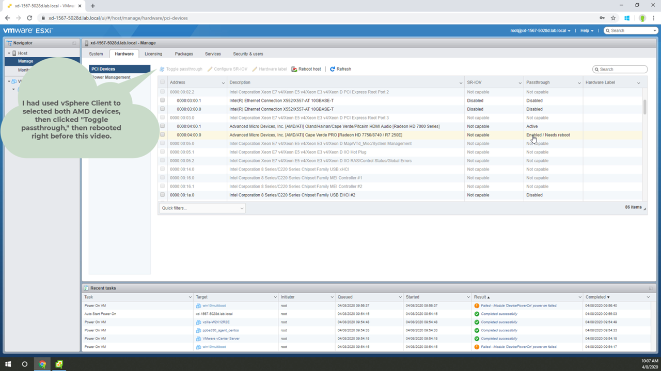Screen dimensions: 661x371
Task: Select PCI Devices in hardware sidebar
Action: tap(120, 69)
